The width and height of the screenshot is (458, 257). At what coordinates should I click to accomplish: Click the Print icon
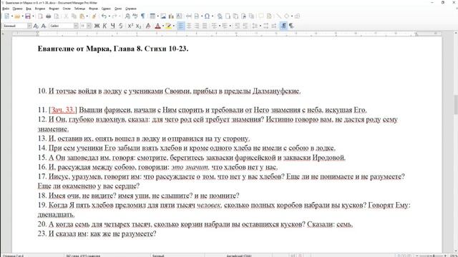coord(48,16)
